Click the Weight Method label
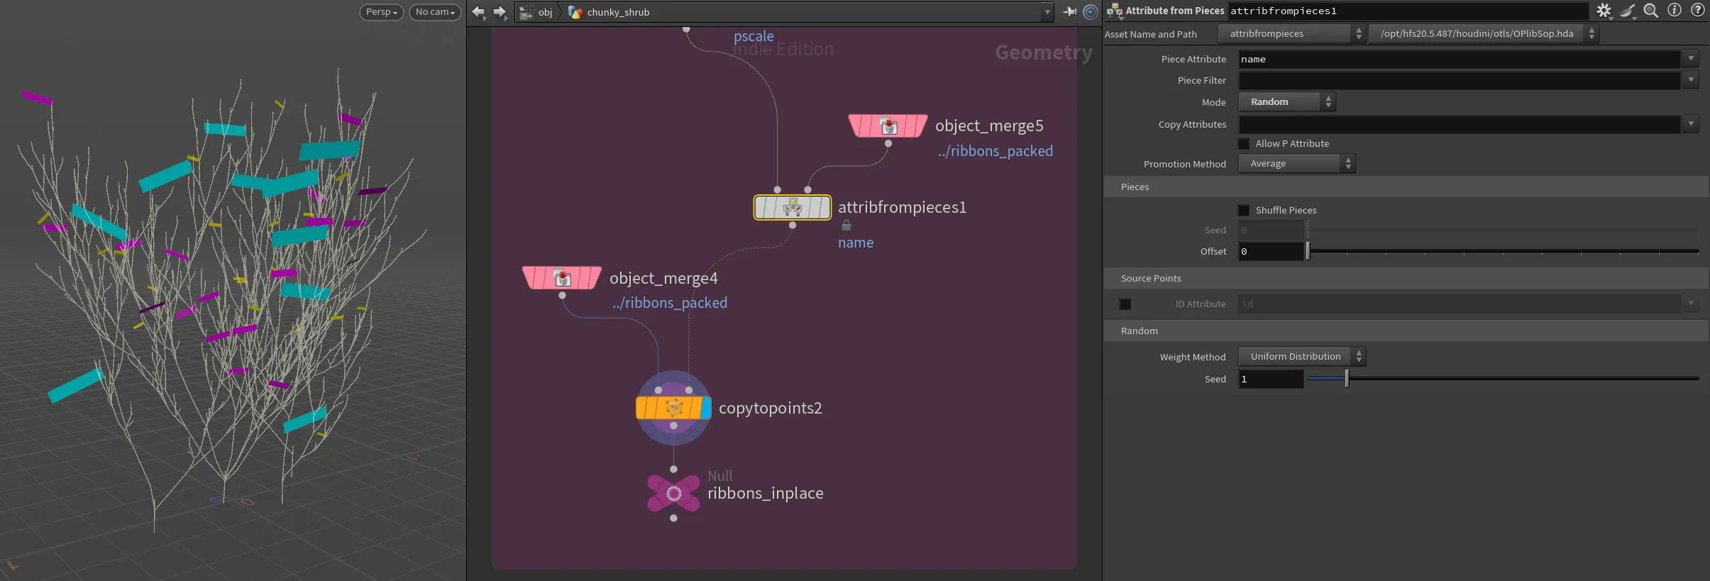 tap(1193, 358)
